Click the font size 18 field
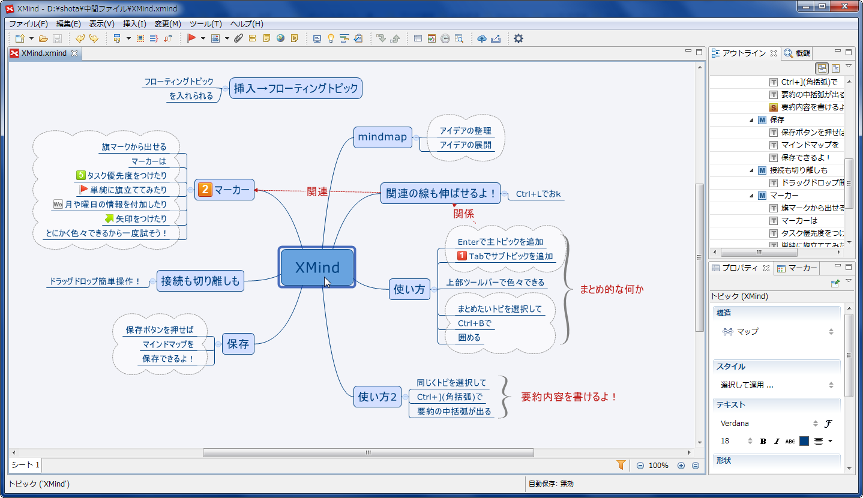Image resolution: width=863 pixels, height=498 pixels. 736,441
